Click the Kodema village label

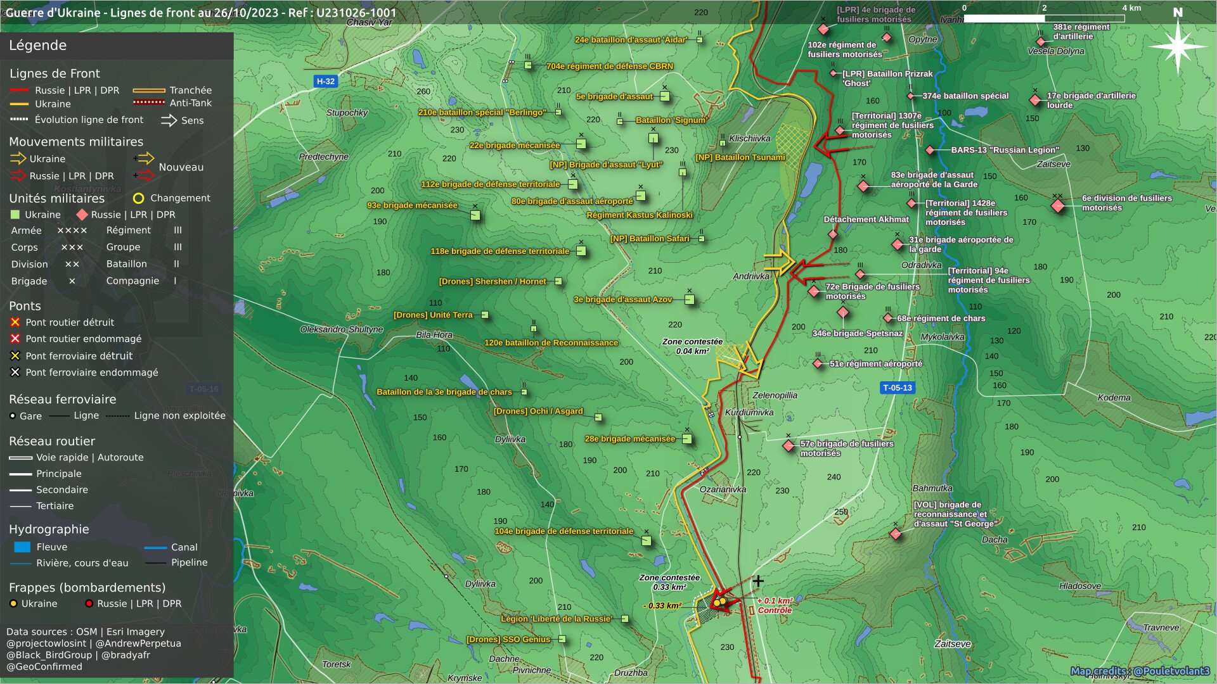(1114, 398)
